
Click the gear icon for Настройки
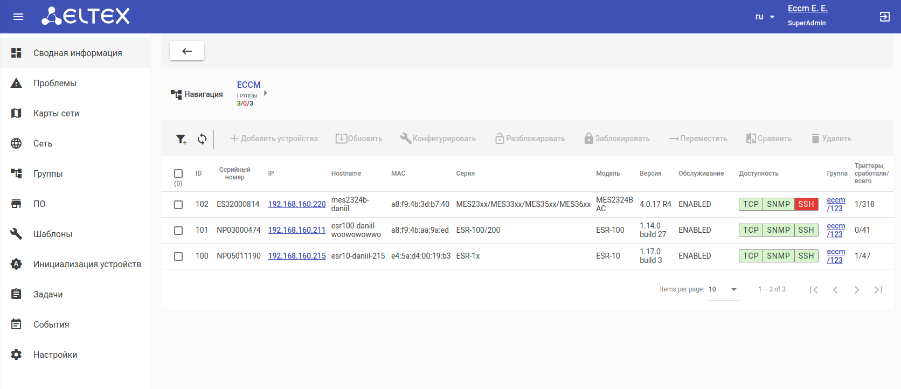(x=16, y=355)
